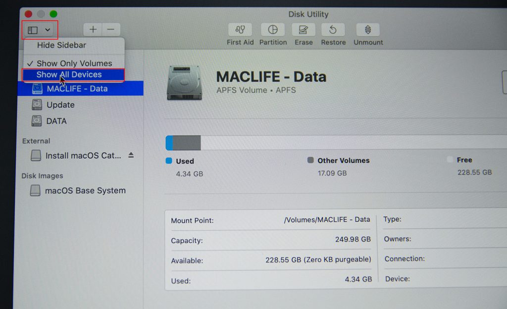Viewport: 507px width, 309px height.
Task: Eject the Install macOS Cat external drive
Action: tap(132, 155)
